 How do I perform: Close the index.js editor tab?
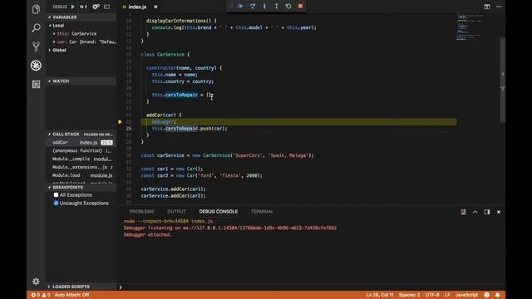155,7
